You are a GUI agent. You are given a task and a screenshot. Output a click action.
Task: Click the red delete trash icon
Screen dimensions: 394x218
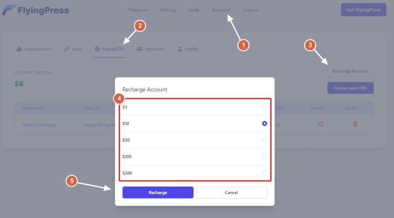tap(355, 124)
